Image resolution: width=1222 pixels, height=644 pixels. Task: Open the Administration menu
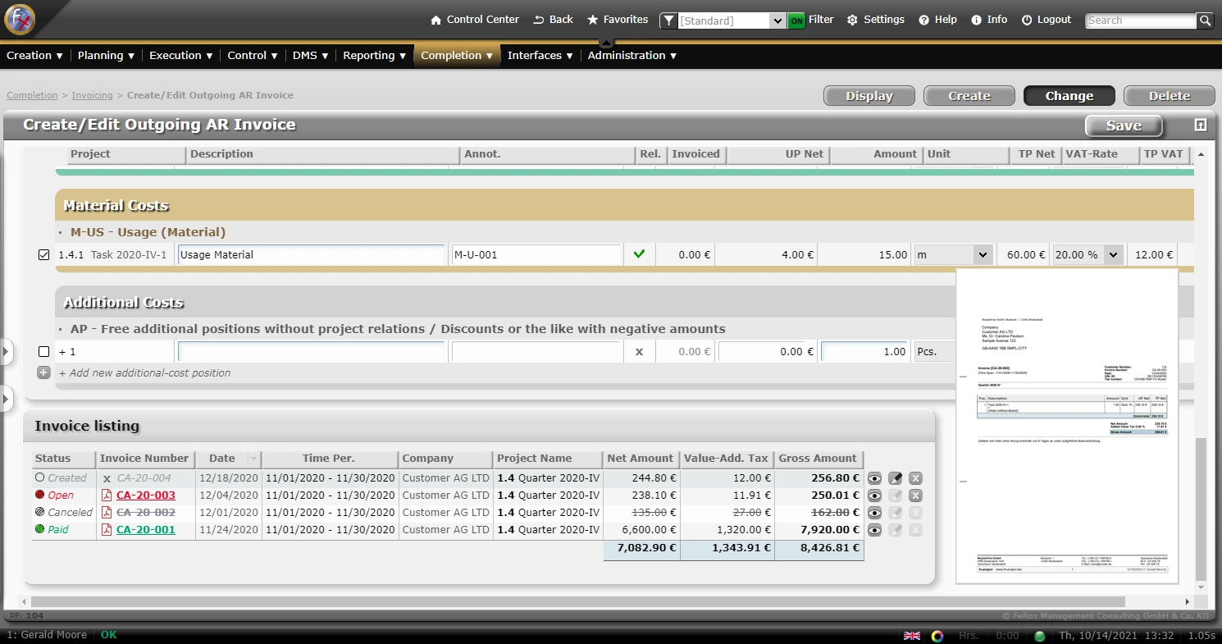pos(632,56)
